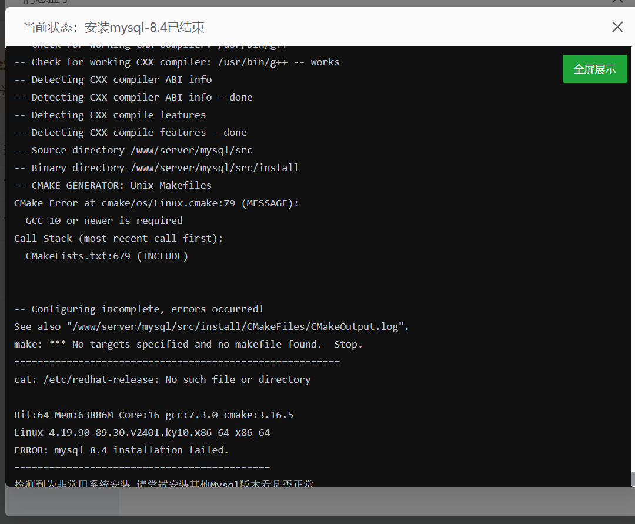Close the mysql-8.4 install status dialog

(x=617, y=27)
